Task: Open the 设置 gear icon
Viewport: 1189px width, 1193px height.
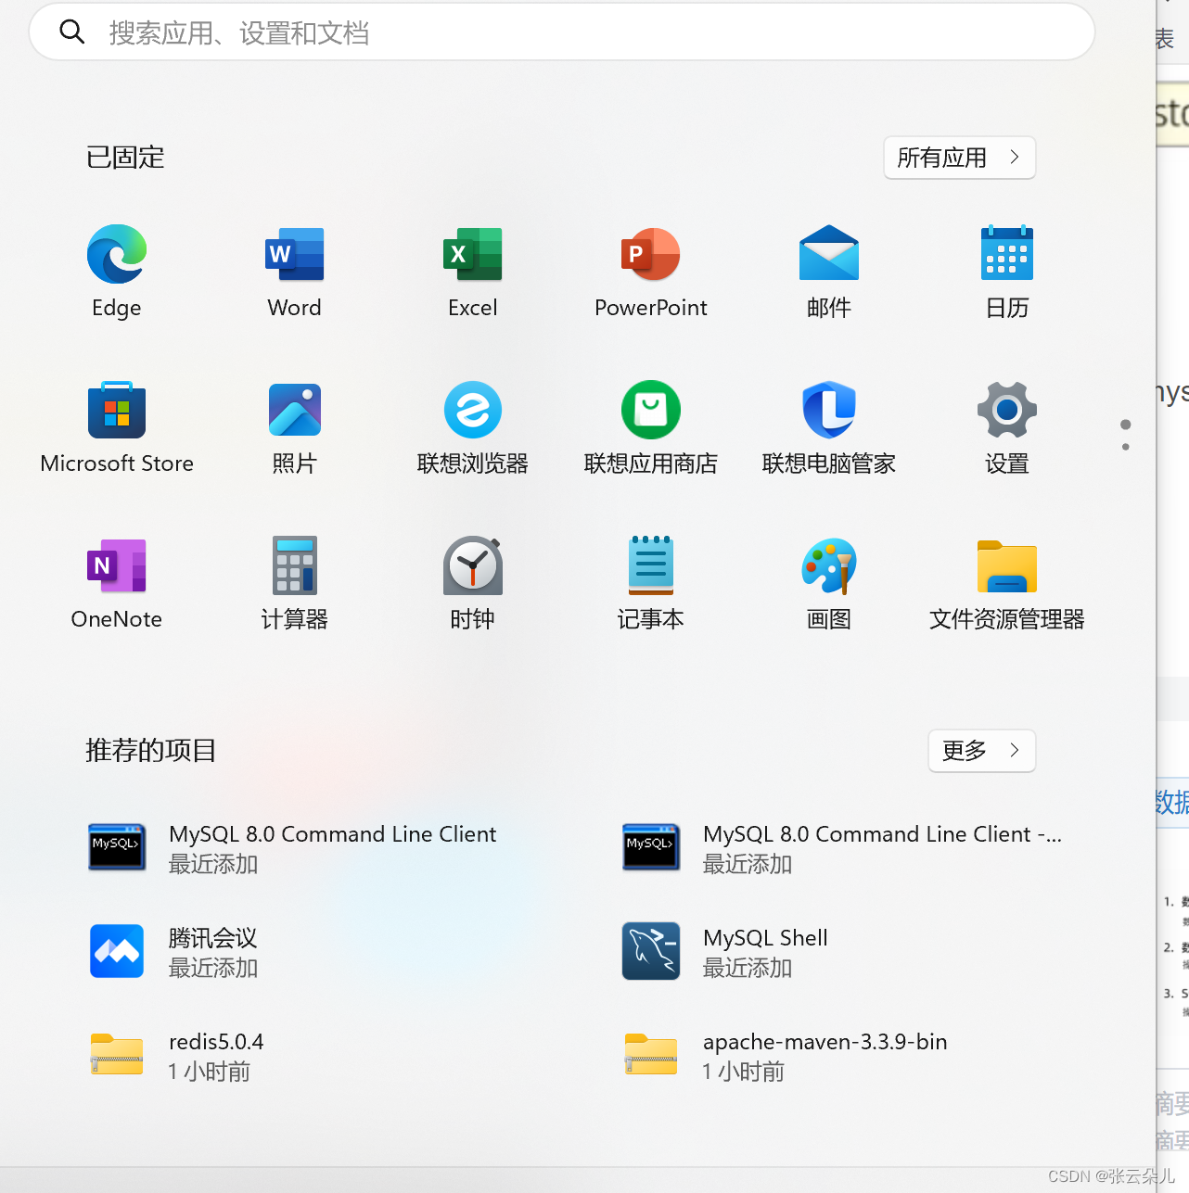Action: [x=1007, y=410]
